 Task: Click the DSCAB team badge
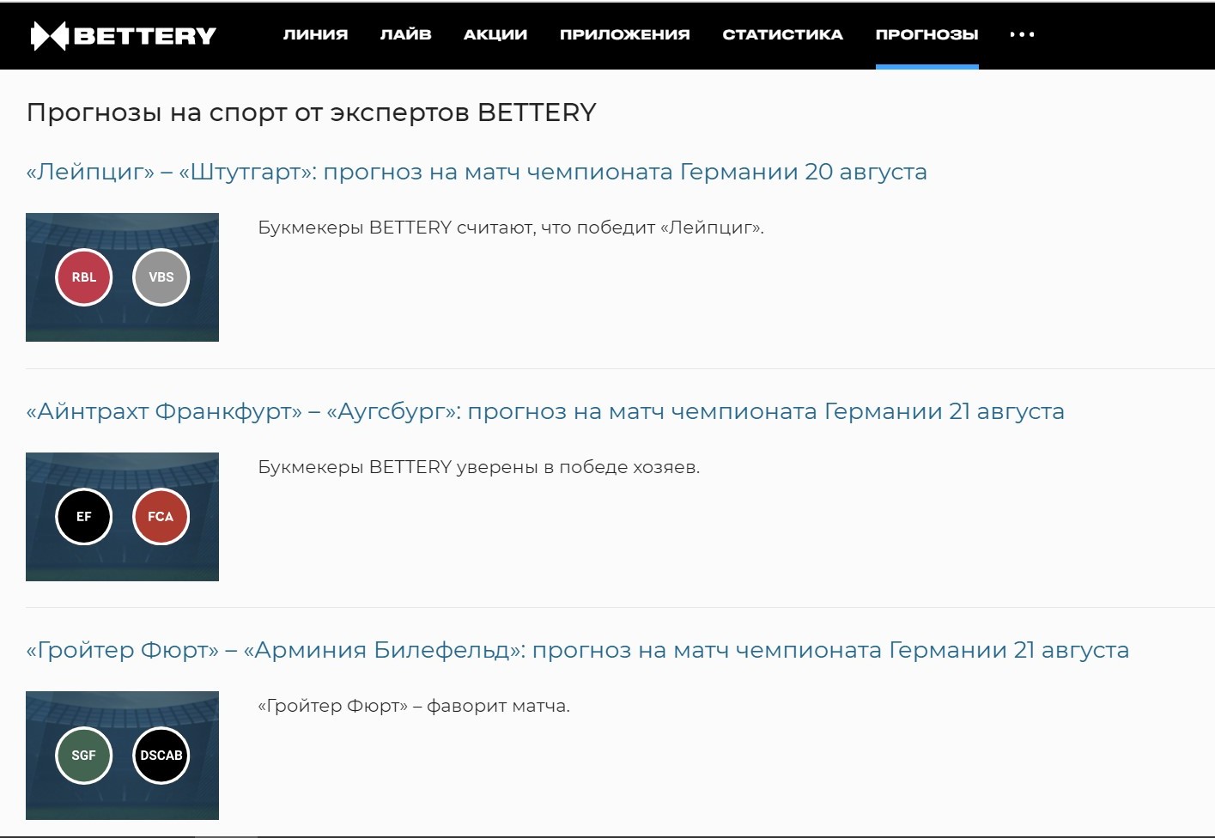[161, 756]
